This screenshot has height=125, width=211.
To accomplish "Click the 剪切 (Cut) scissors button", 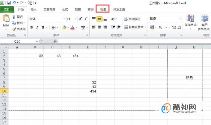I will click(x=18, y=17).
